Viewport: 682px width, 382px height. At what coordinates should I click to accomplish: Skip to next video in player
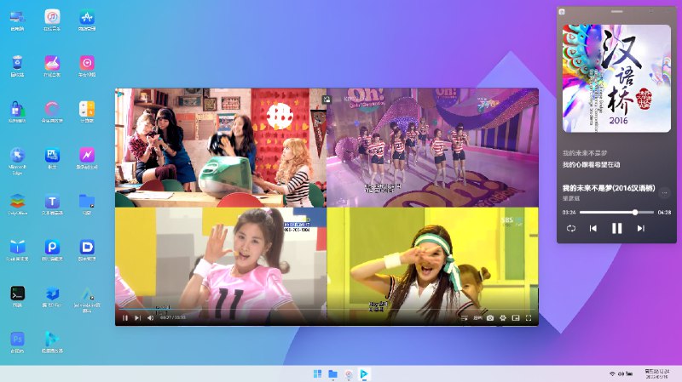[137, 318]
